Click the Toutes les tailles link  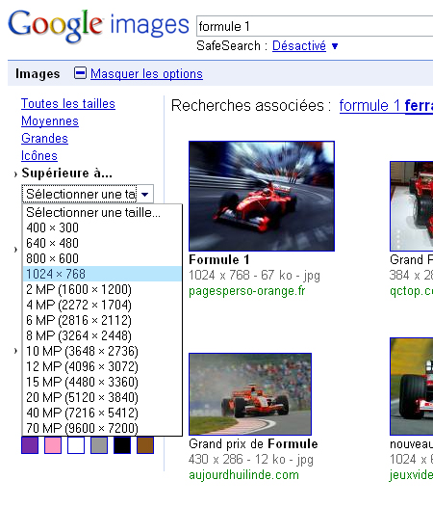pyautogui.click(x=68, y=104)
